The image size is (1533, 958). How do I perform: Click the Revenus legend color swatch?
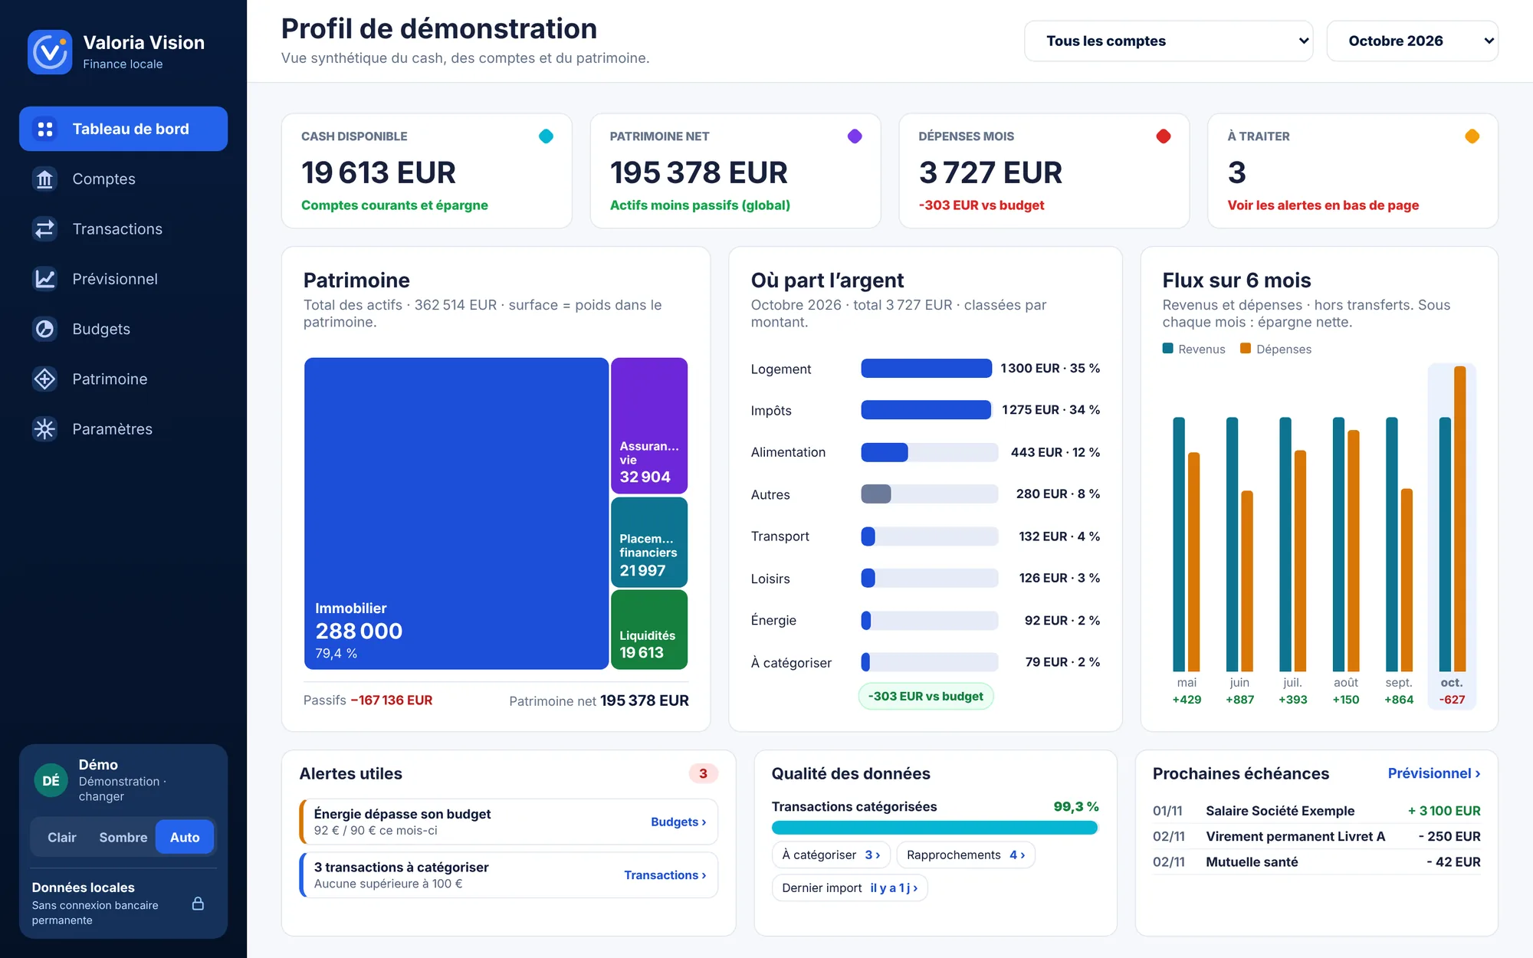1168,349
